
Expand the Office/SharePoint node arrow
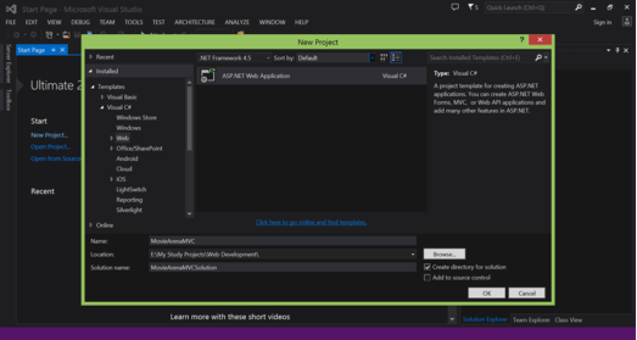pyautogui.click(x=111, y=149)
